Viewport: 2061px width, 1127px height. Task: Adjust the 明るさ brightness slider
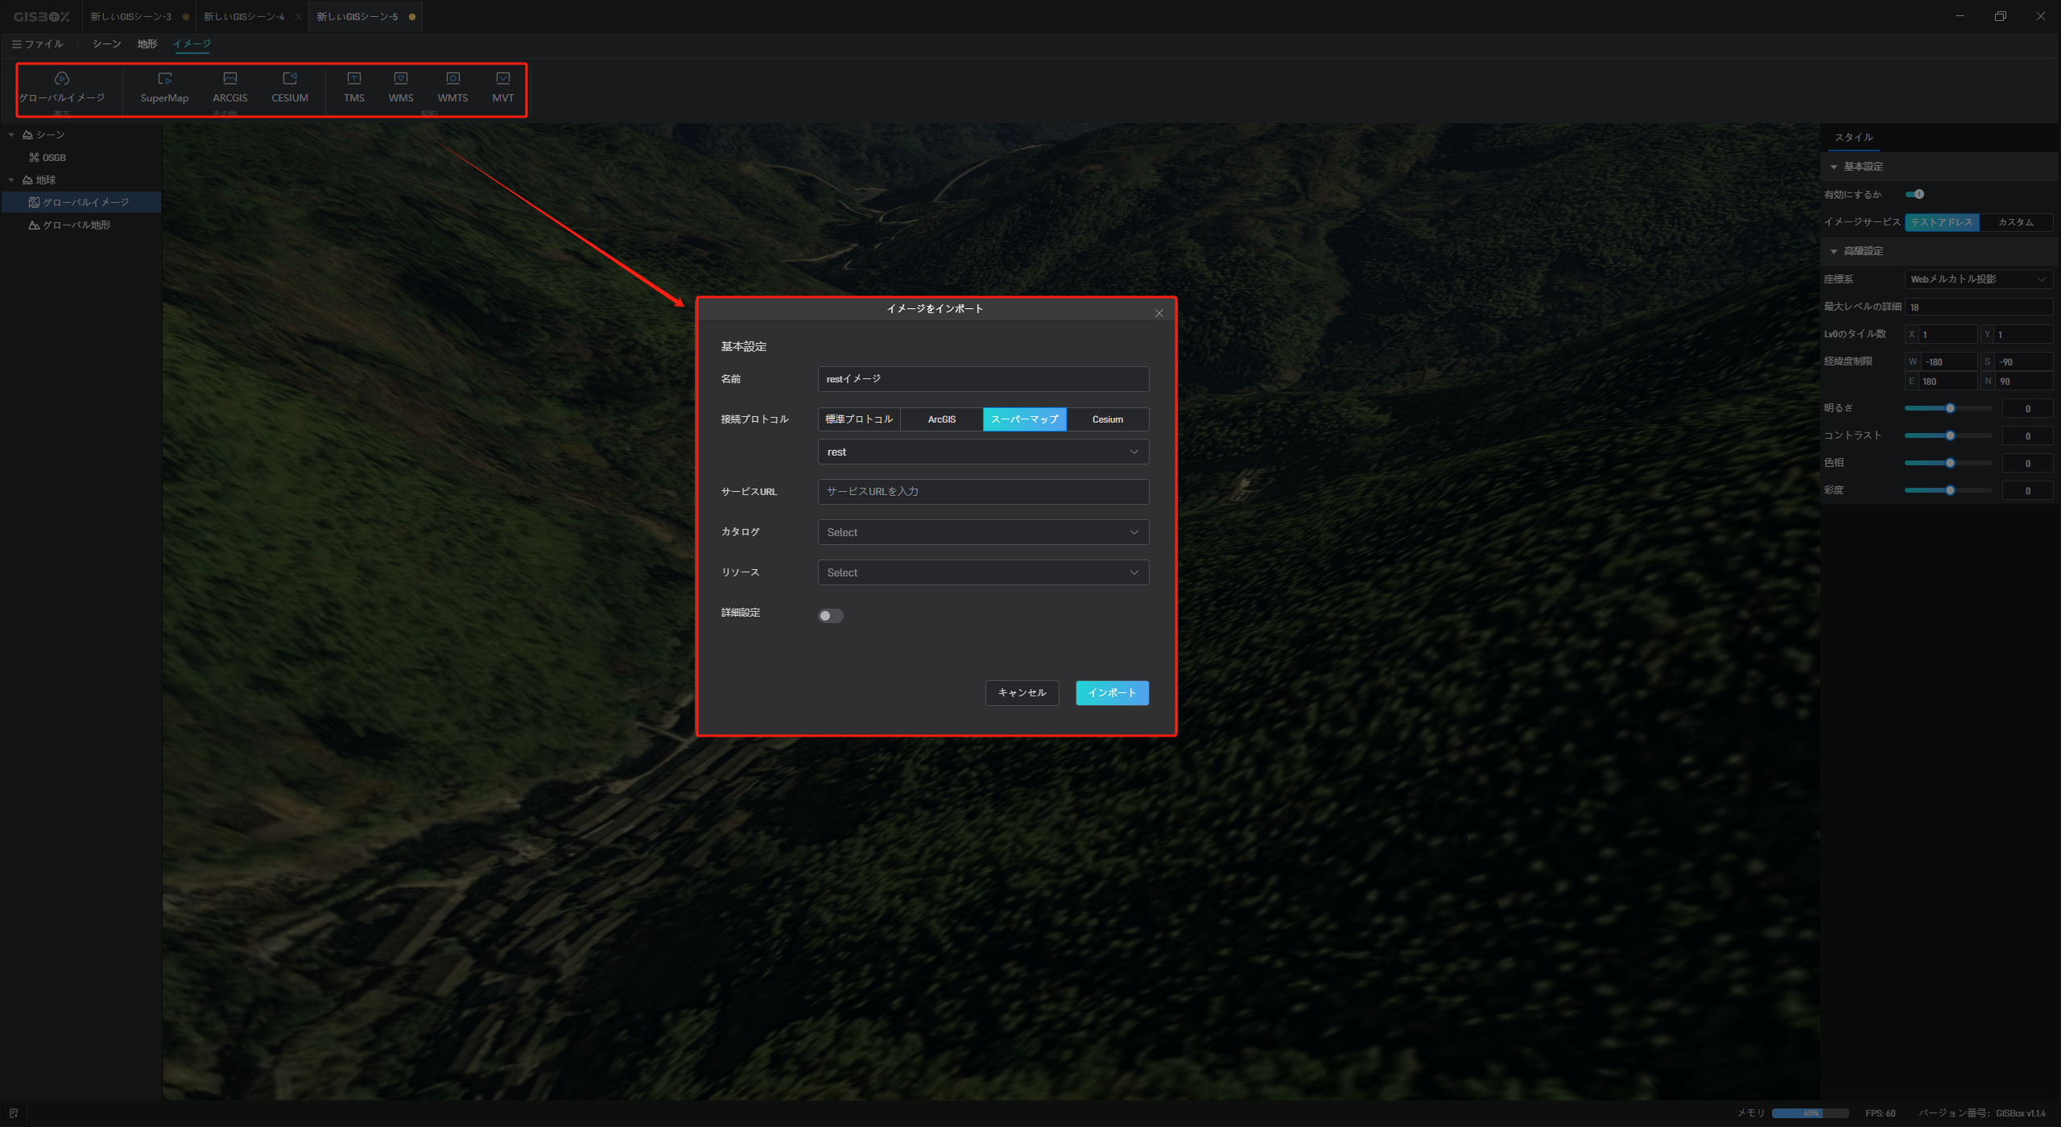1949,409
